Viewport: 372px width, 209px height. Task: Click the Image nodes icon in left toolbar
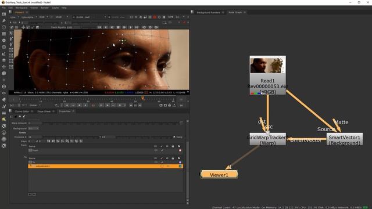pos(4,14)
